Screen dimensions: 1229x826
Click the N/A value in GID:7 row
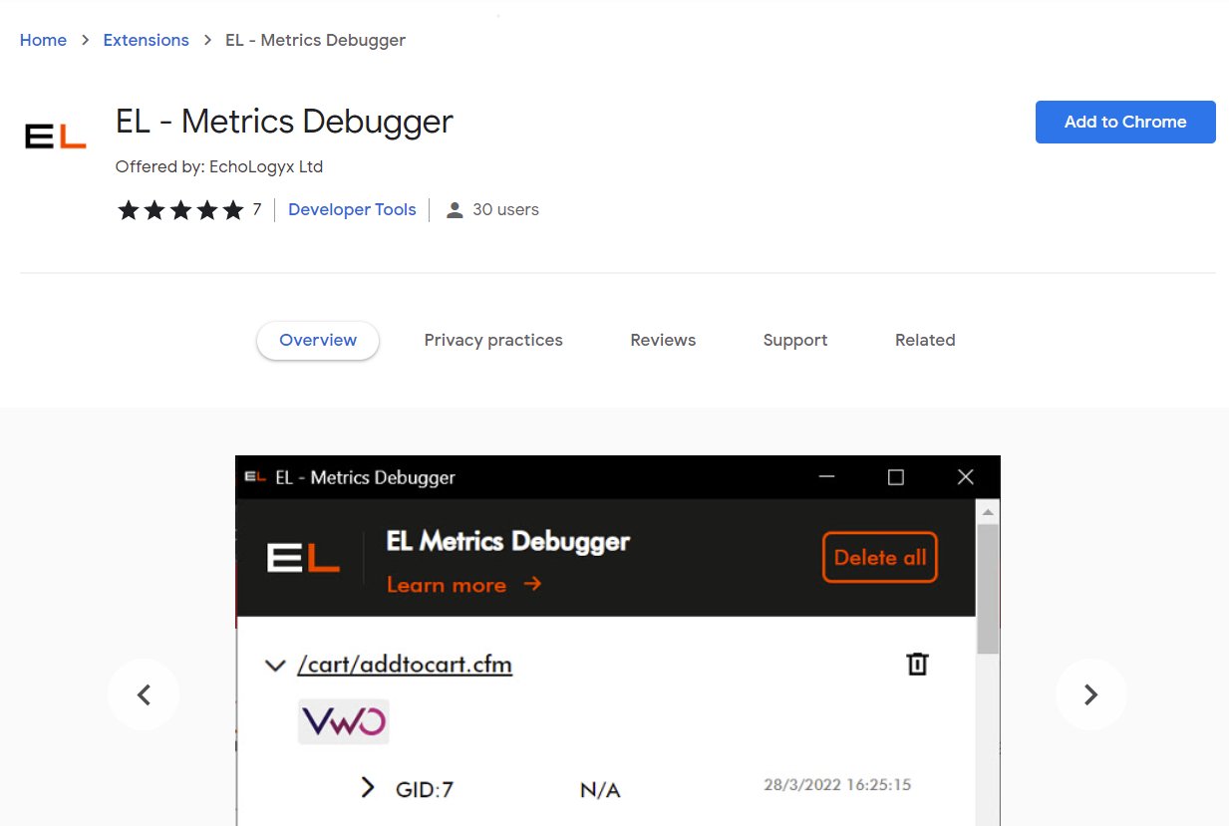point(600,790)
